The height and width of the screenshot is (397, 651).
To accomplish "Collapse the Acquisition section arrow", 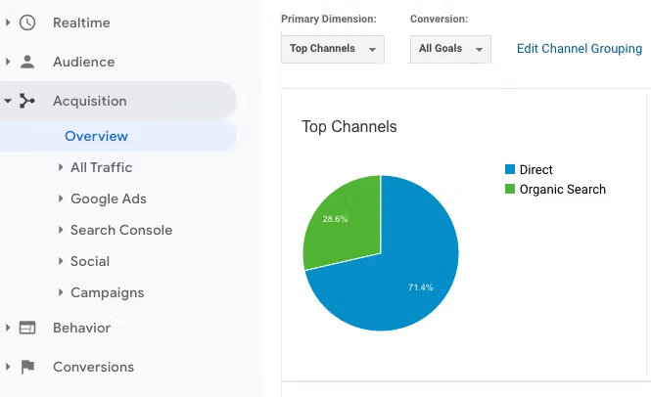I will click(x=8, y=101).
